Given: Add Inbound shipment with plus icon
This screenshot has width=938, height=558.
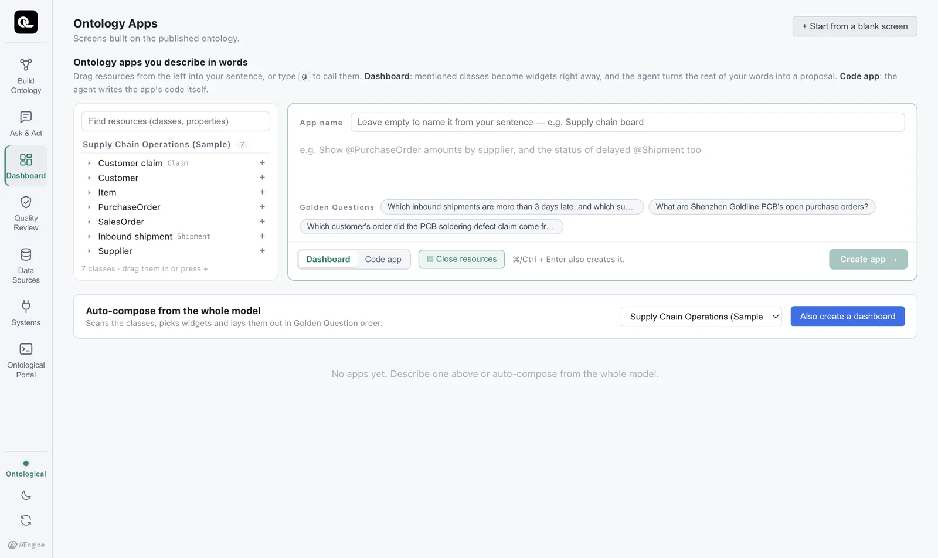Looking at the screenshot, I should [x=262, y=236].
